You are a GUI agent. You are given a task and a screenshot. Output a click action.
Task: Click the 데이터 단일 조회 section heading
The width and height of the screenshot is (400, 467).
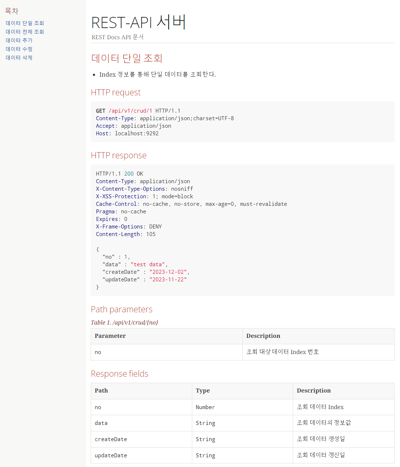(127, 58)
